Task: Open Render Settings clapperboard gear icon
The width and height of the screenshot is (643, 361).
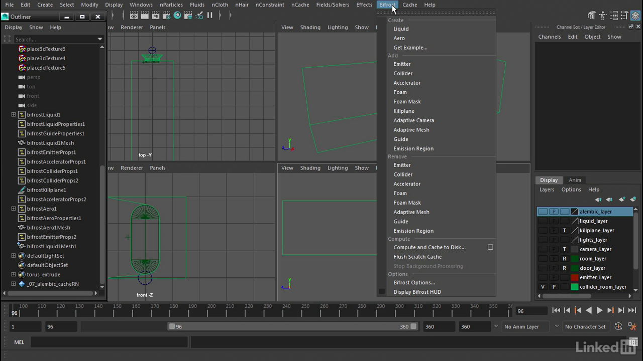Action: point(167,16)
